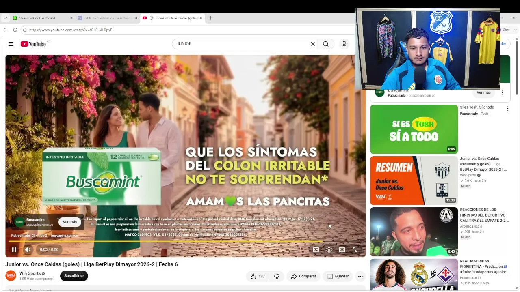Image resolution: width=520 pixels, height=292 pixels.
Task: Open the Si es Tosh ad thumbnail
Action: tap(414, 129)
